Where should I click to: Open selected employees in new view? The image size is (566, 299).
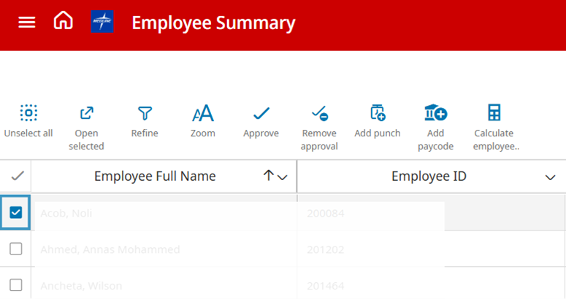(86, 114)
